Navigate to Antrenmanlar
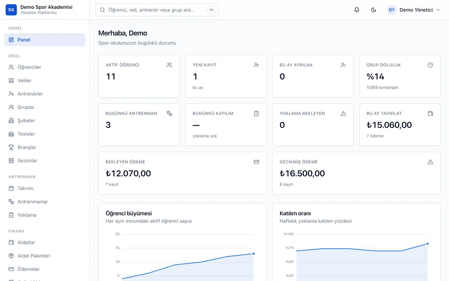The width and height of the screenshot is (449, 281). (x=45, y=201)
